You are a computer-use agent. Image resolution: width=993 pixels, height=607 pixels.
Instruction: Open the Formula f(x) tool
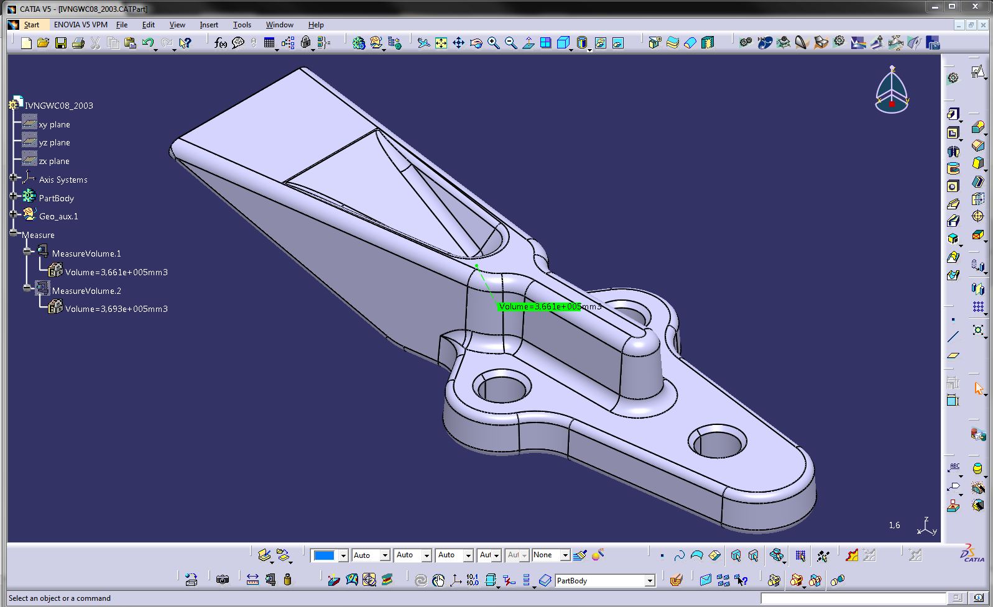[x=220, y=43]
